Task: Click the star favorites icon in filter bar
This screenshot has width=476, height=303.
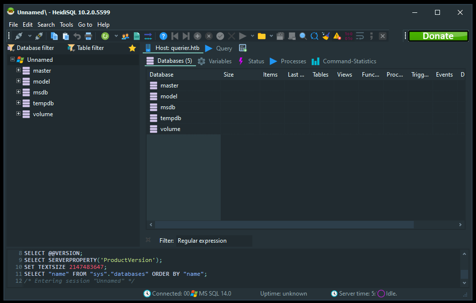Action: pos(132,48)
